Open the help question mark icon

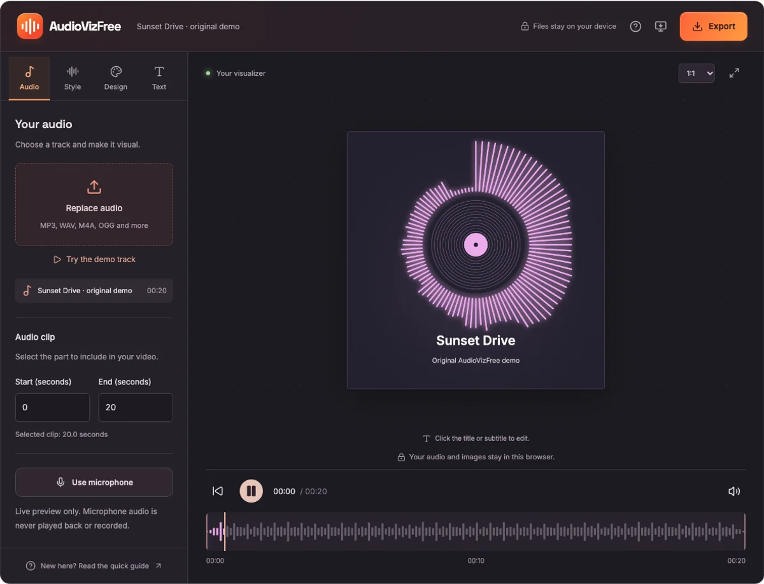coord(635,27)
